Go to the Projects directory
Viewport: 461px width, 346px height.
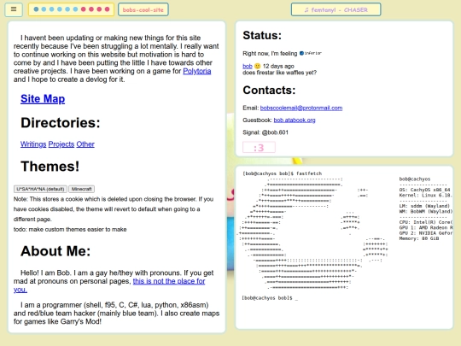(61, 144)
